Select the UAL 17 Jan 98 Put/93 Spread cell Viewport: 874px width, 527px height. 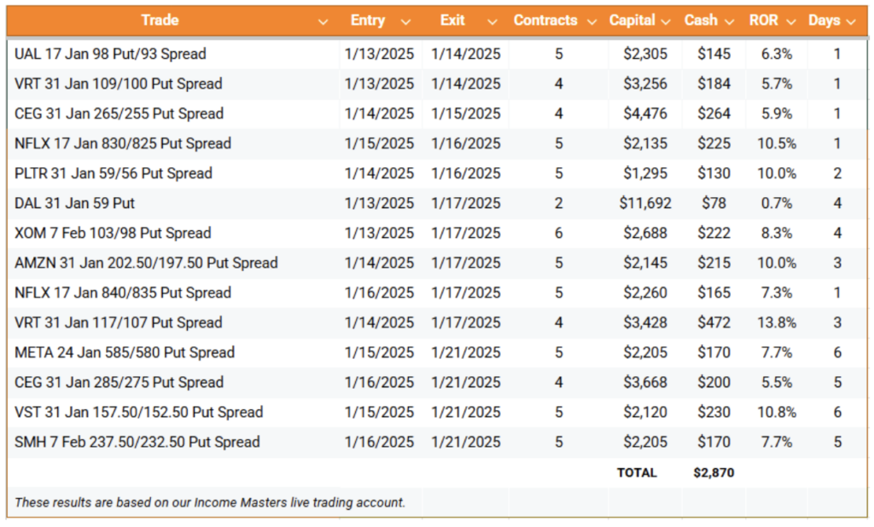point(173,54)
